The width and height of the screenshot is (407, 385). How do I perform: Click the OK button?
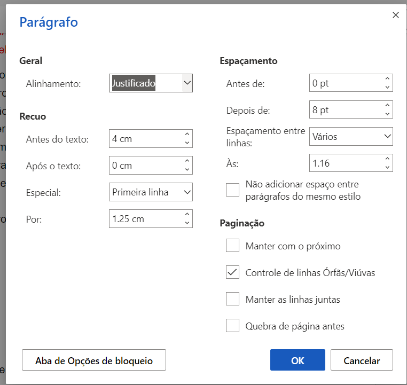pyautogui.click(x=298, y=360)
